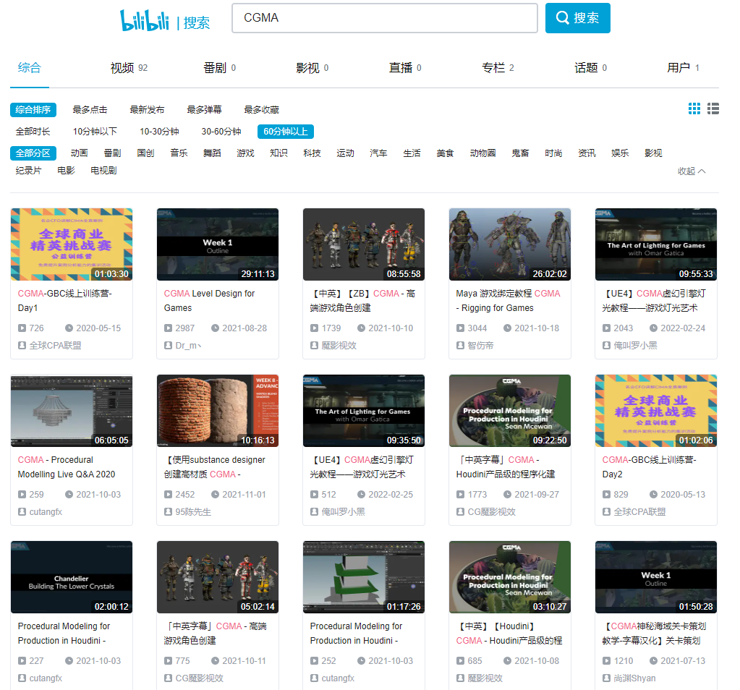
Task: Open the 话题 tab
Action: [590, 68]
